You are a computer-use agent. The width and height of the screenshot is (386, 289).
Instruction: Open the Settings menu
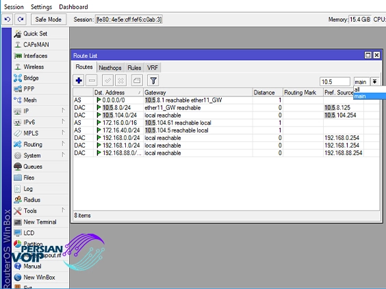coord(41,7)
